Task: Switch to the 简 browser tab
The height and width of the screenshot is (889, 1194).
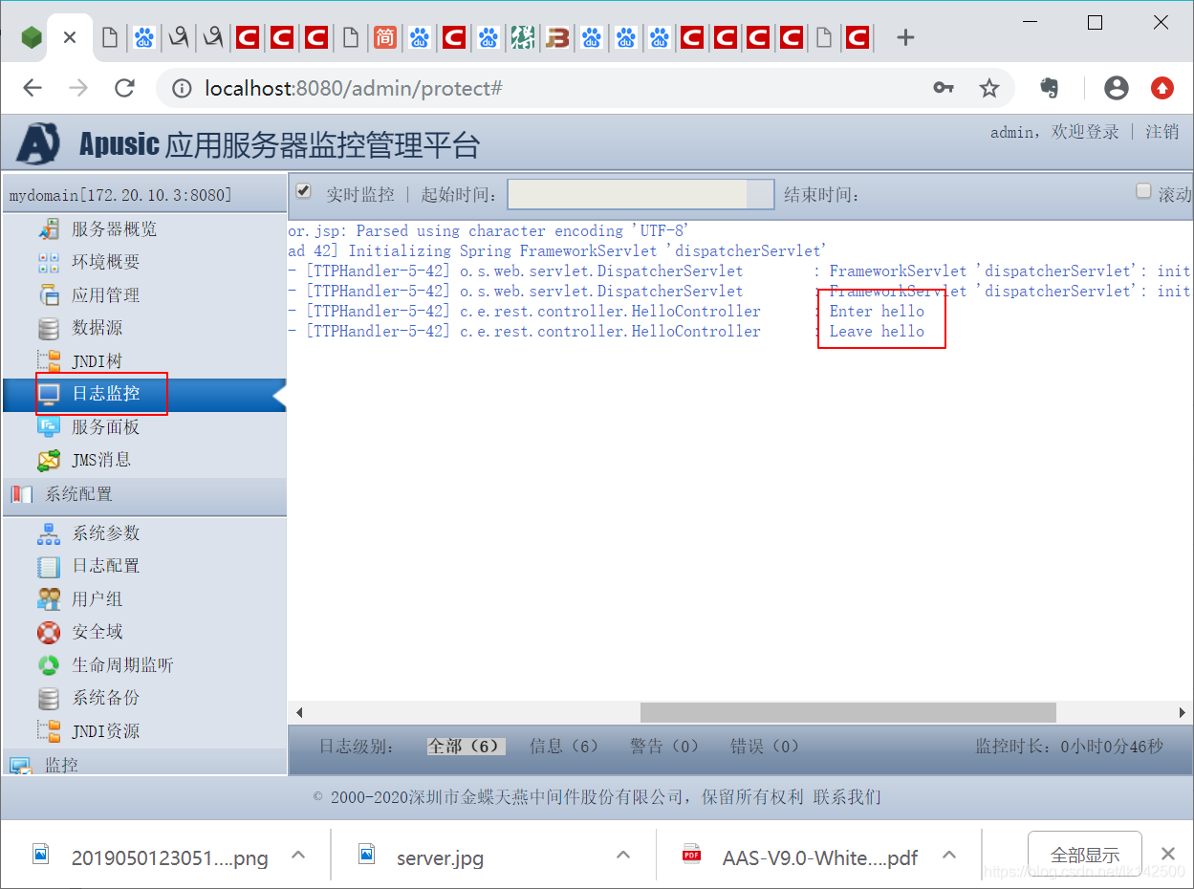Action: click(x=385, y=37)
